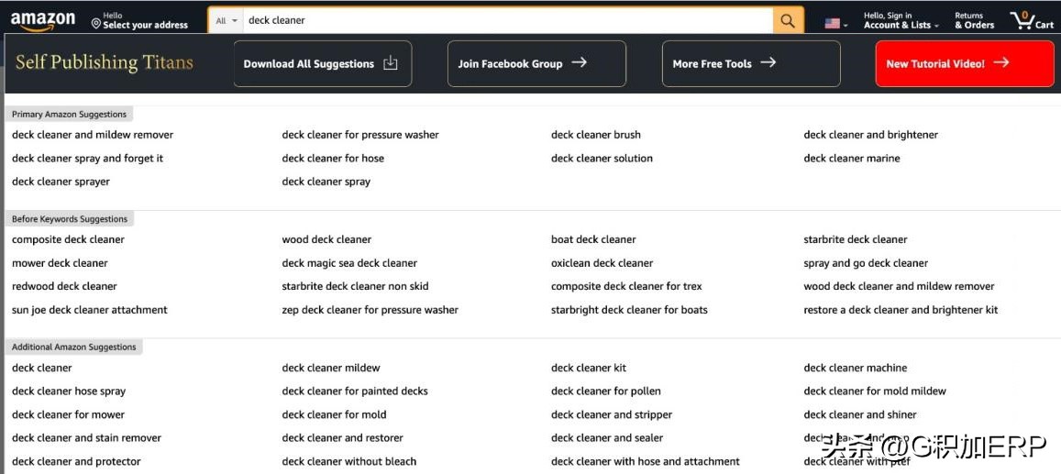Image resolution: width=1061 pixels, height=474 pixels.
Task: Click into the search box containing deck cleaner
Action: [x=504, y=20]
